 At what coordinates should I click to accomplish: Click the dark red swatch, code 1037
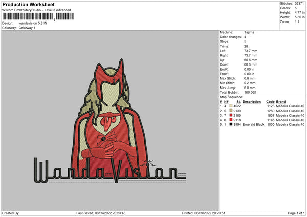[232, 115]
